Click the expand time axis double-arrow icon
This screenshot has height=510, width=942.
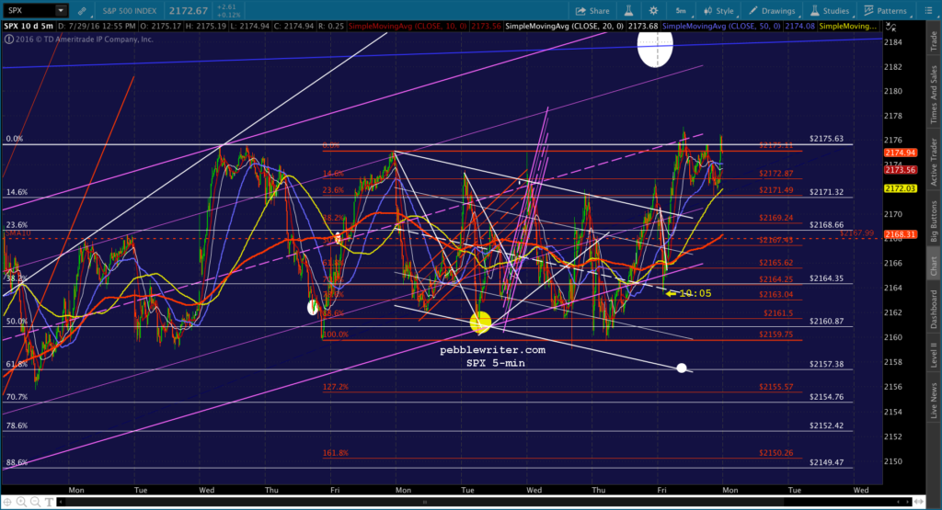coord(918,502)
